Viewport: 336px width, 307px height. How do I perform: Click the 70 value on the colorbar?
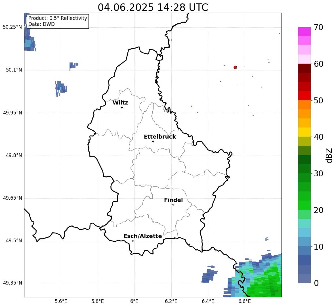pos(318,27)
